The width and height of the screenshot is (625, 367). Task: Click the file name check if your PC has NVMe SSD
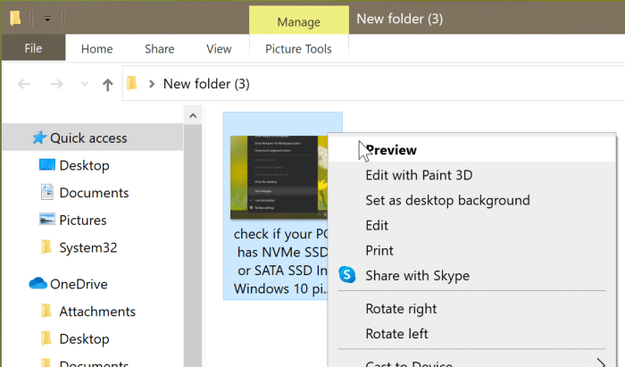280,261
